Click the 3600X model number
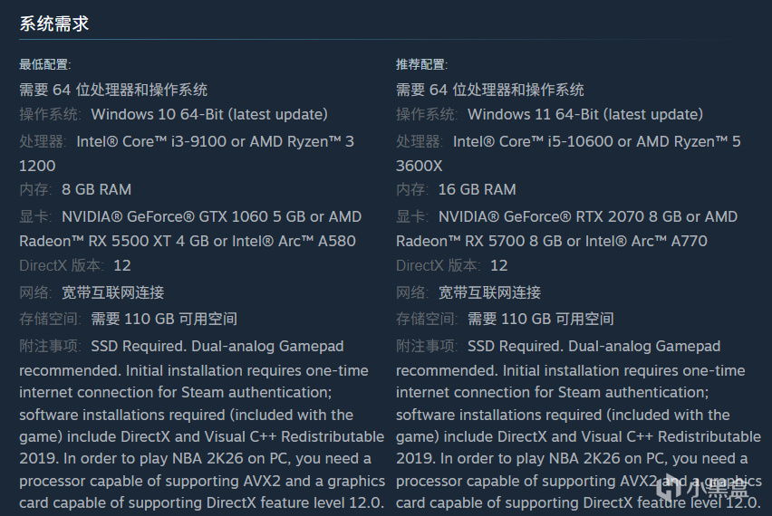 [419, 166]
